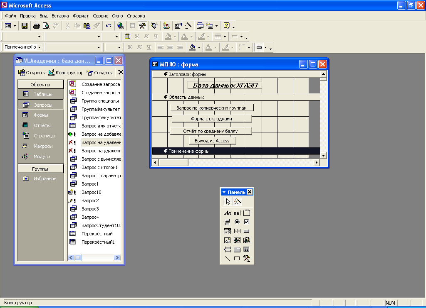The image size is (426, 308).
Task: Select the Check Box tool in Панель
Action: pyautogui.click(x=246, y=222)
